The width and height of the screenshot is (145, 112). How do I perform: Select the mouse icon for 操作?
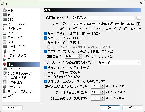pyautogui.click(x=5, y=42)
